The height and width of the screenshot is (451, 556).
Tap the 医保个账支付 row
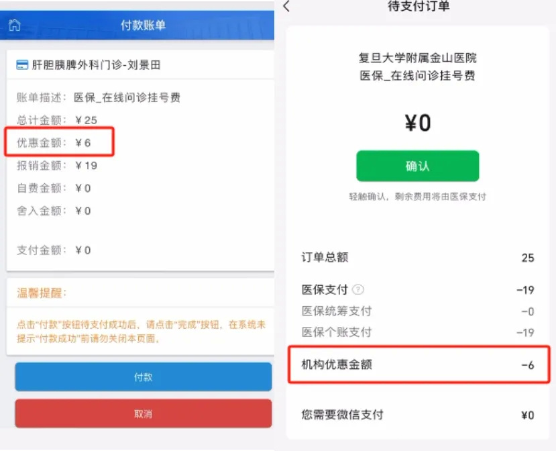(x=417, y=332)
